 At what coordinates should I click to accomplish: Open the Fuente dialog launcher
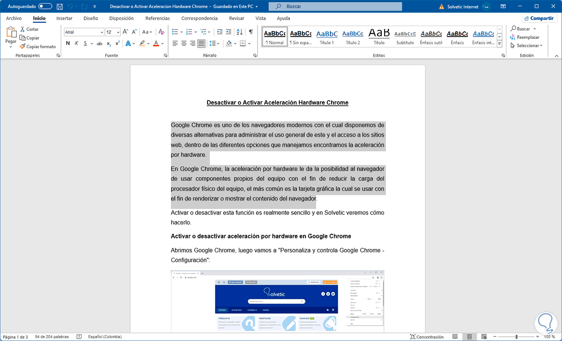click(165, 55)
